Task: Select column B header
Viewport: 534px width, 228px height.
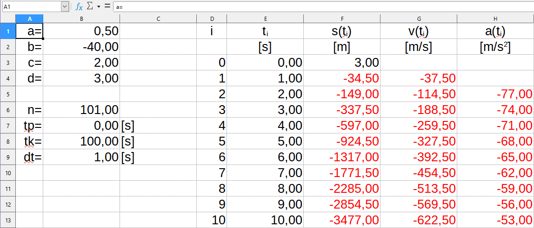Action: point(81,19)
